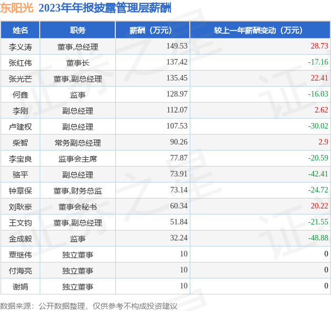This screenshot has width=331, height=311.
Task: Click the name 金成毅
Action: point(20,239)
